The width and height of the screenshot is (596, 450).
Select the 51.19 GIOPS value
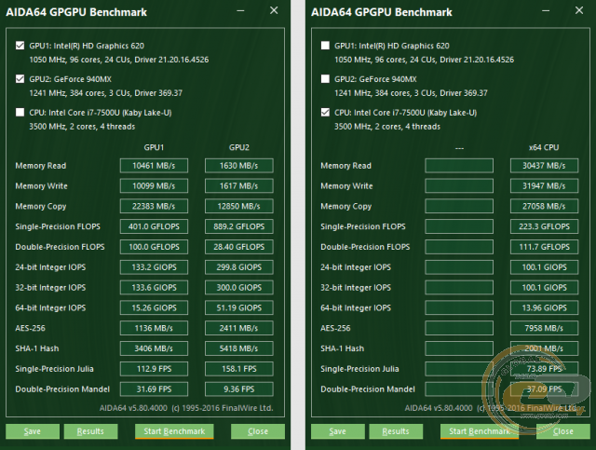pyautogui.click(x=239, y=307)
